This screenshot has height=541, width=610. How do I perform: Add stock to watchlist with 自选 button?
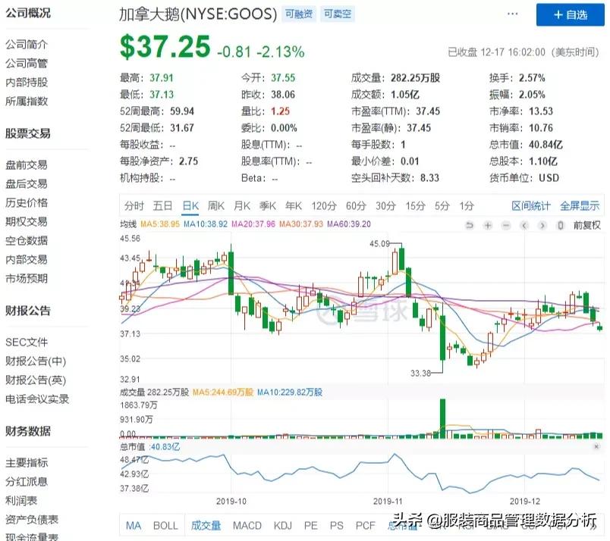click(570, 14)
